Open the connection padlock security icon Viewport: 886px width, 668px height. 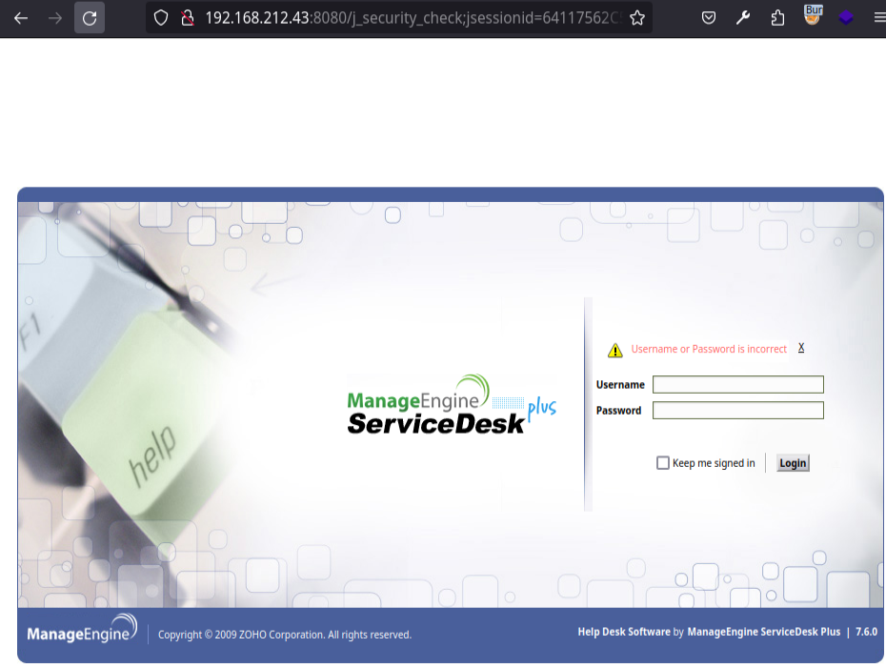pyautogui.click(x=187, y=17)
